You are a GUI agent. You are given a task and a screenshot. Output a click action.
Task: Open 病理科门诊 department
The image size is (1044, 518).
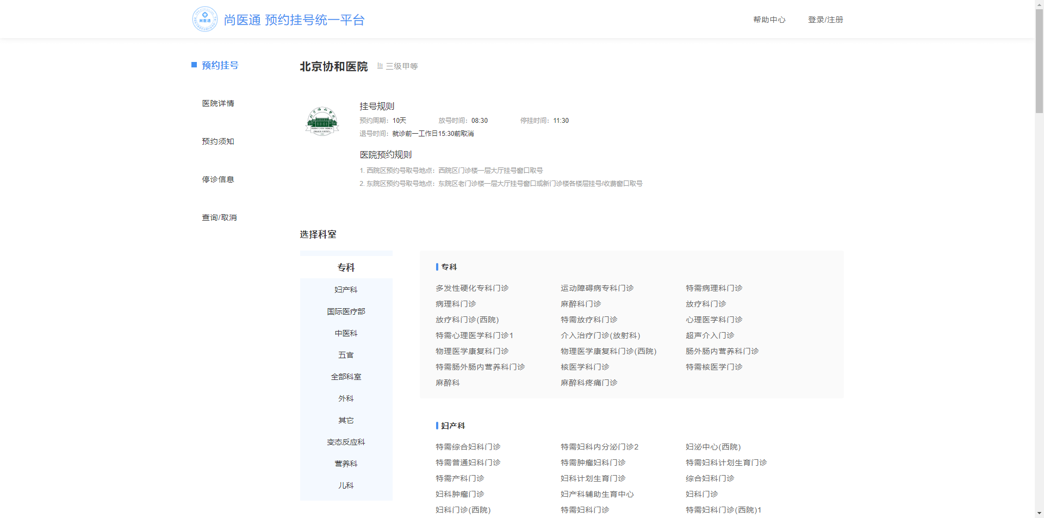[x=456, y=304]
